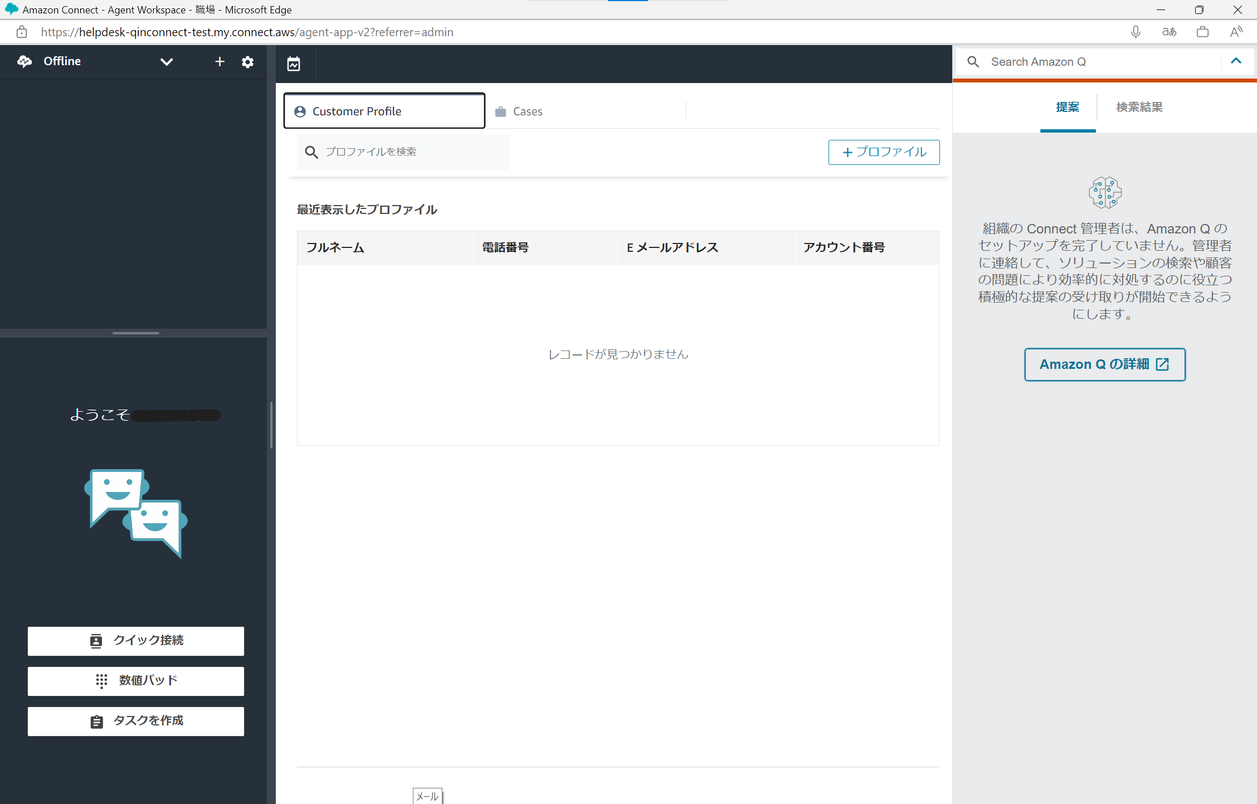The height and width of the screenshot is (804, 1257).
Task: Switch to the Cases tab
Action: [528, 111]
